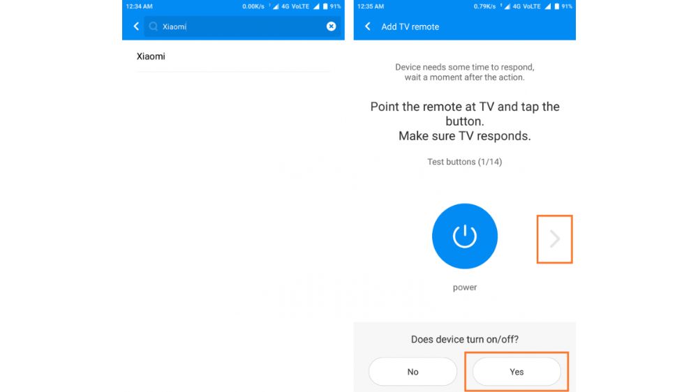The image size is (698, 392).
Task: Skip to next test button arrow
Action: tap(554, 239)
